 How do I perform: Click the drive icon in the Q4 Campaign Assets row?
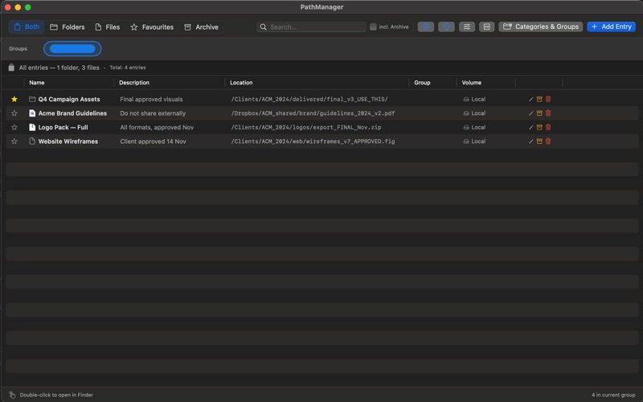[x=466, y=99]
